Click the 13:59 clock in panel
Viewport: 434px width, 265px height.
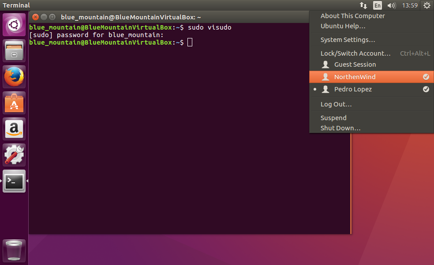410,5
